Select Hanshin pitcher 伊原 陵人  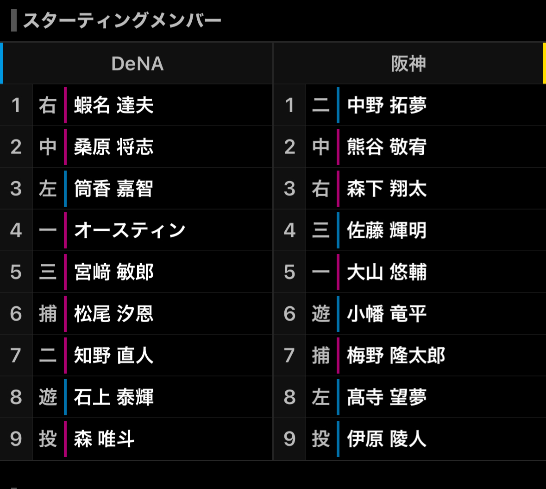[x=387, y=439]
